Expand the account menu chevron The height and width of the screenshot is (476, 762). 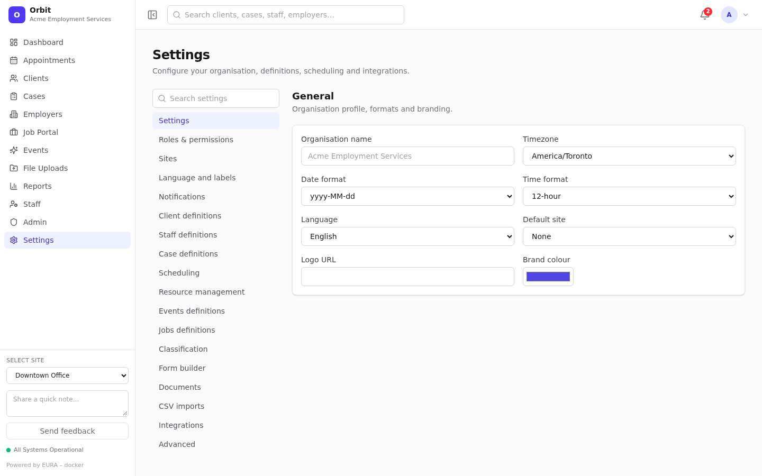(746, 15)
